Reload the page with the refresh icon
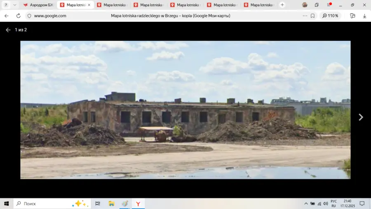The image size is (371, 209). tap(18, 16)
